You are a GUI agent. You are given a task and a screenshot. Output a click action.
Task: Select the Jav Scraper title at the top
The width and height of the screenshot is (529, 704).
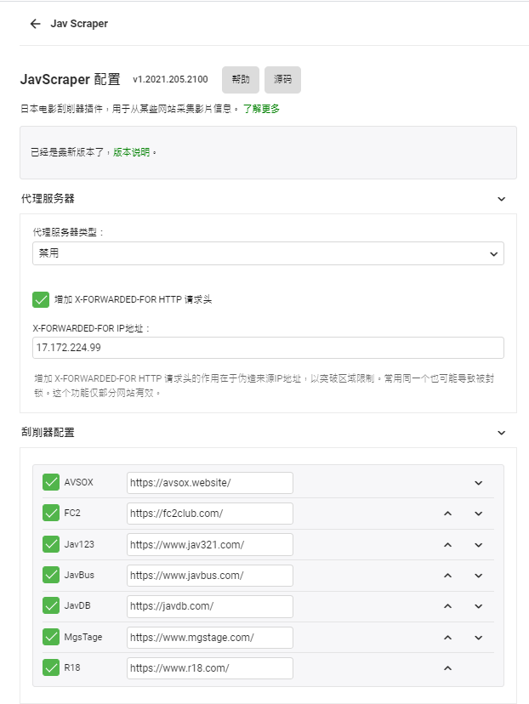click(81, 24)
